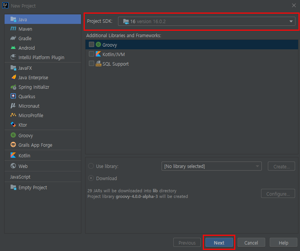Click the SQL Support icon
The height and width of the screenshot is (251, 300).
98,63
